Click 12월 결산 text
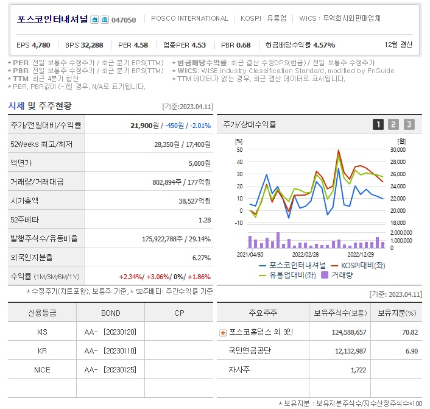Screen dimensions: 430x409 [x=398, y=44]
